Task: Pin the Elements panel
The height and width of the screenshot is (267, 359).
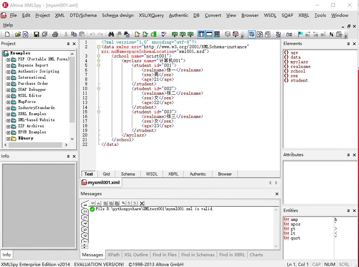Action: (x=348, y=44)
